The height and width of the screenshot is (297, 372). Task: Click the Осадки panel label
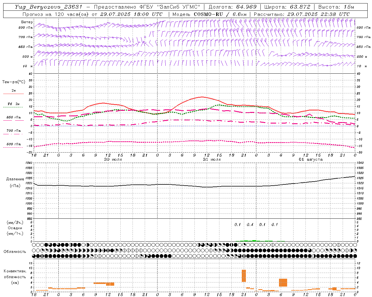pyautogui.click(x=15, y=228)
